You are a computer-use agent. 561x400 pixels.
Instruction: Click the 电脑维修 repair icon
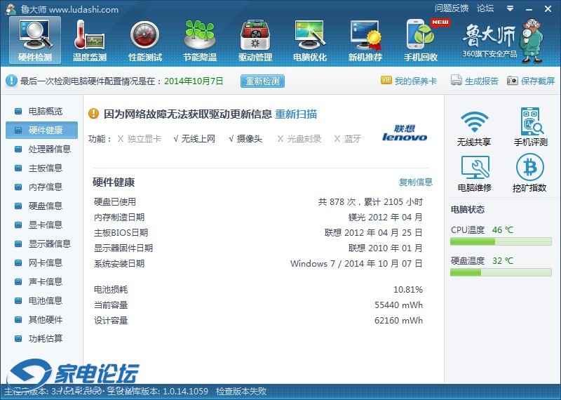point(474,173)
